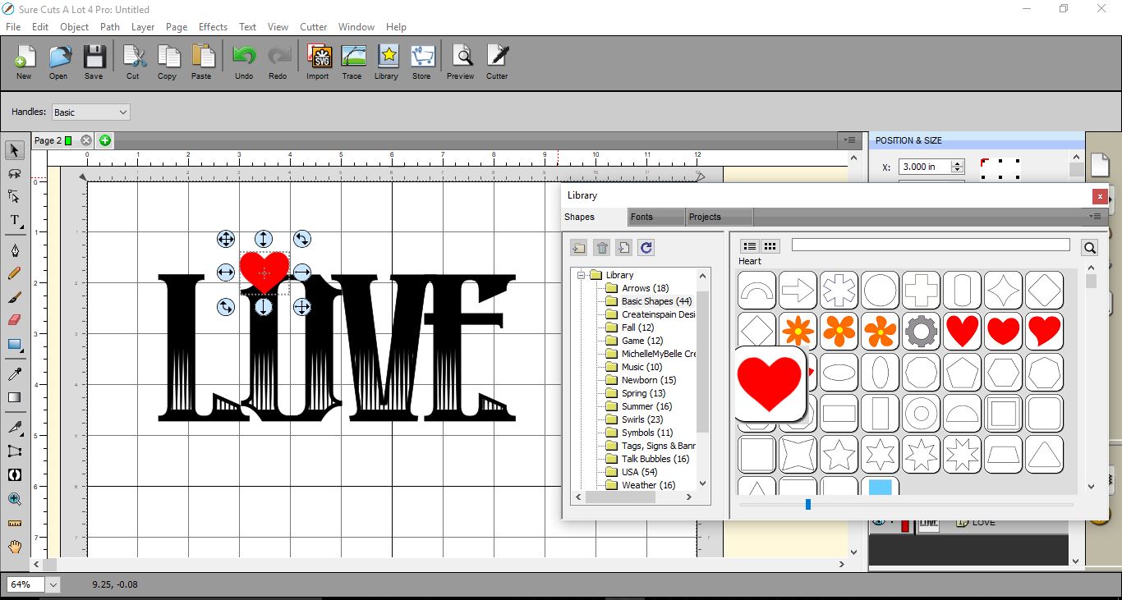Click the refresh library icon
Screen dimensions: 1122x600
coord(646,248)
